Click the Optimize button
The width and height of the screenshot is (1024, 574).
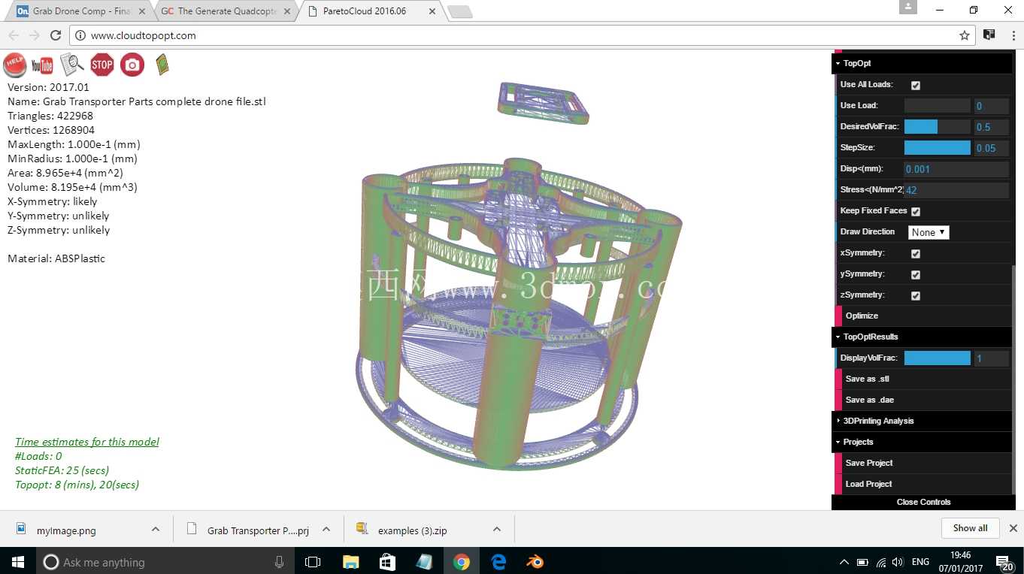coord(923,316)
